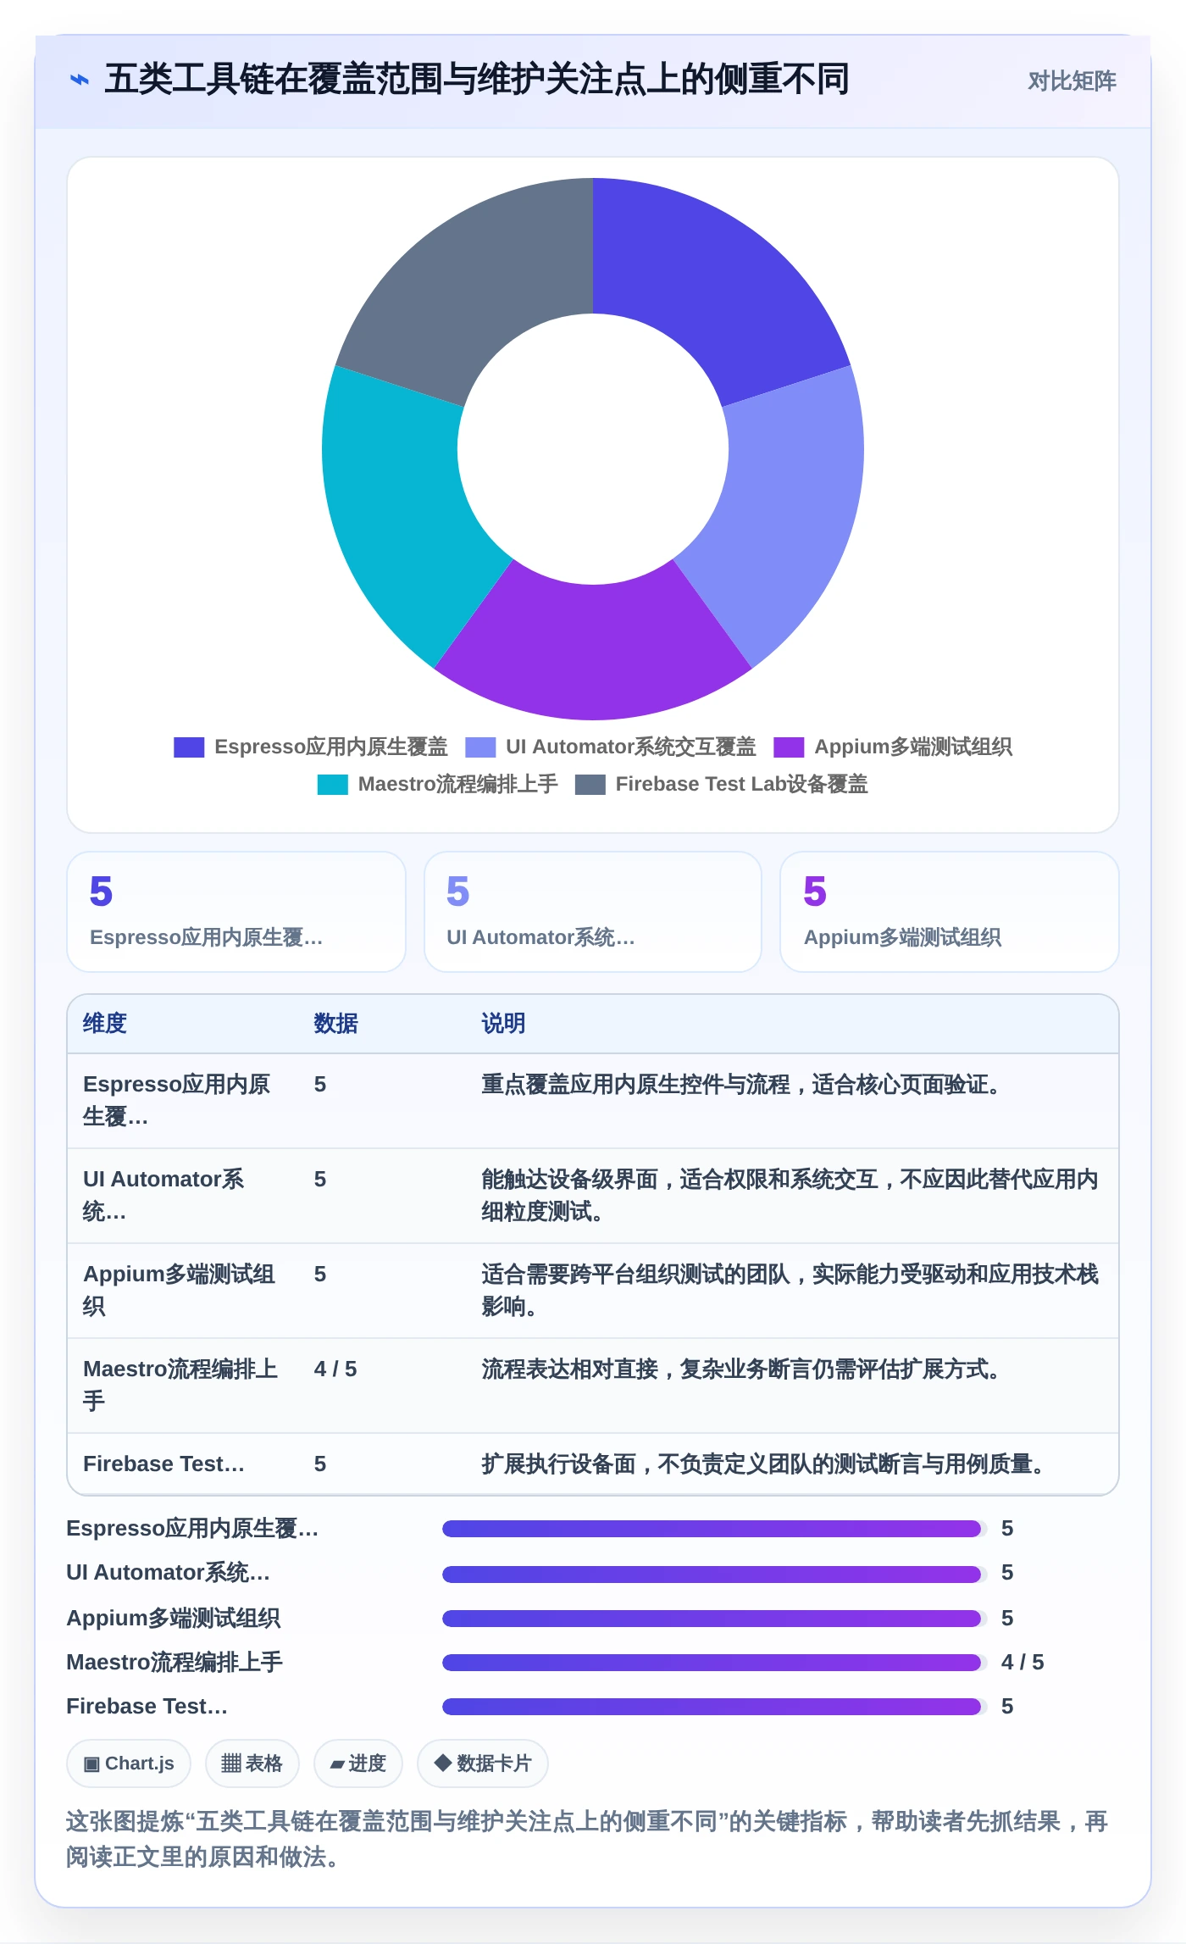The height and width of the screenshot is (1944, 1186).
Task: Click the caption paragraph 这张图提炼
Action: 587,1839
